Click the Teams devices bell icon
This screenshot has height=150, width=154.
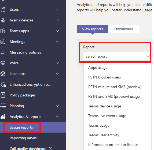[3, 20]
